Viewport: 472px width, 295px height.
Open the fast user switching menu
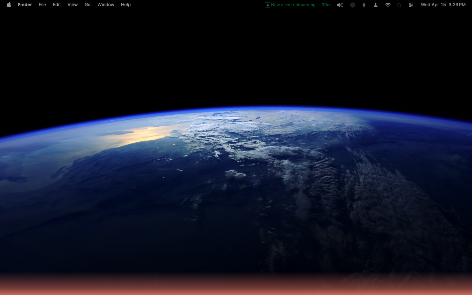[376, 5]
